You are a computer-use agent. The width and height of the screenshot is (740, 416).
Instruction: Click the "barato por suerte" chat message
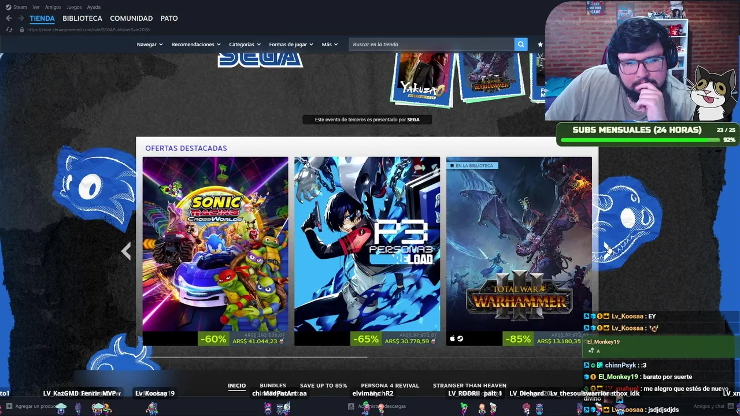coord(667,377)
